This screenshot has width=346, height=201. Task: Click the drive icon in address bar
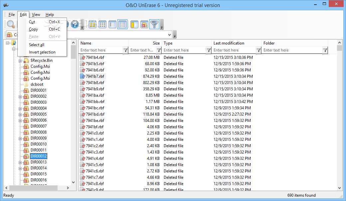(x=10, y=35)
